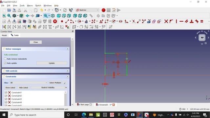The image size is (210, 118).
Task: Apply the Equal constraint icon
Action: pos(202,21)
